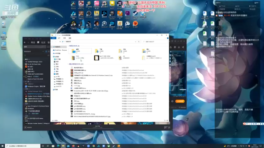Go back with Steam's back arrow
The image size is (264, 148).
25,42
